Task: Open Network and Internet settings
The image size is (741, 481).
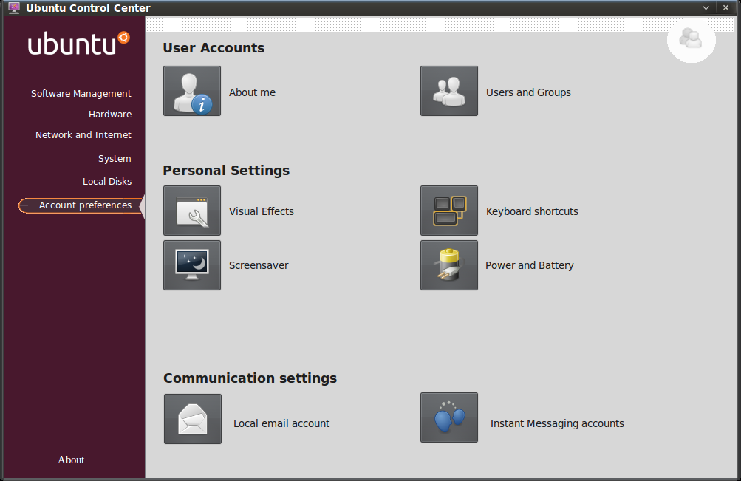Action: coord(83,134)
